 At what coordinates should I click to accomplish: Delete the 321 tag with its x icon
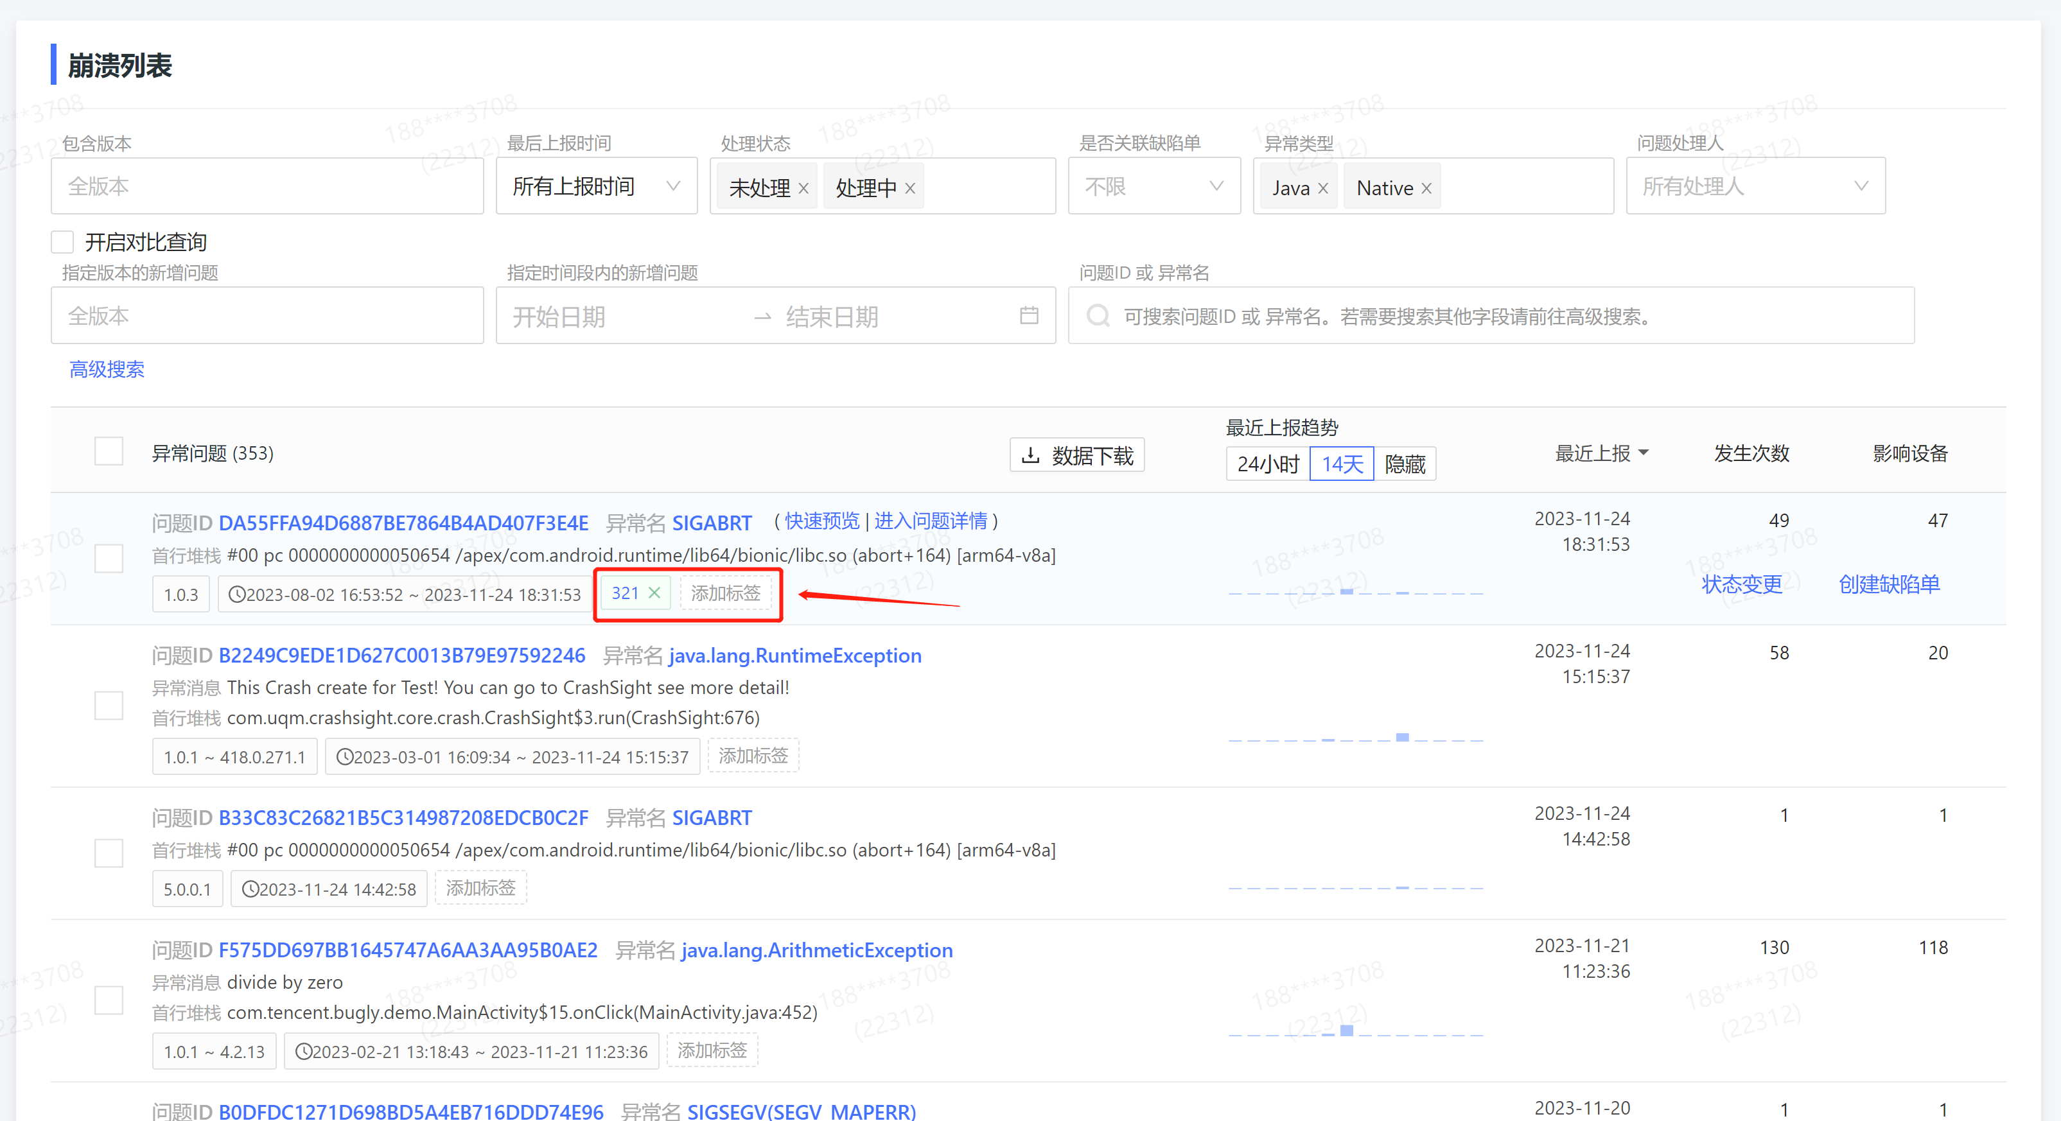point(654,593)
